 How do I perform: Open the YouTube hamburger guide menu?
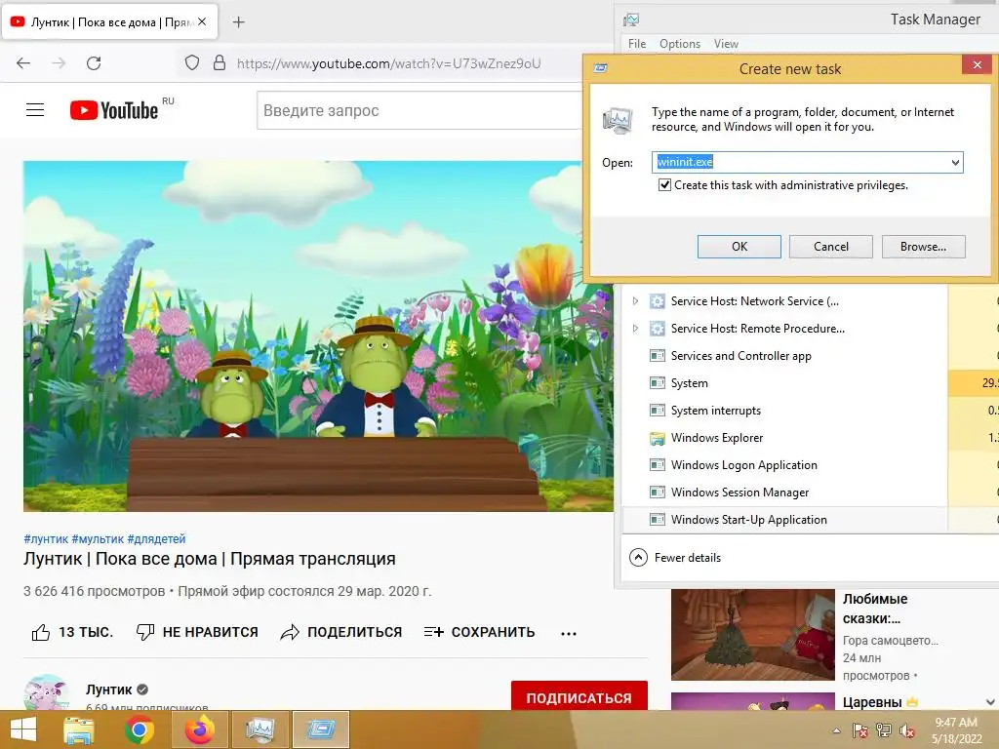tap(35, 110)
